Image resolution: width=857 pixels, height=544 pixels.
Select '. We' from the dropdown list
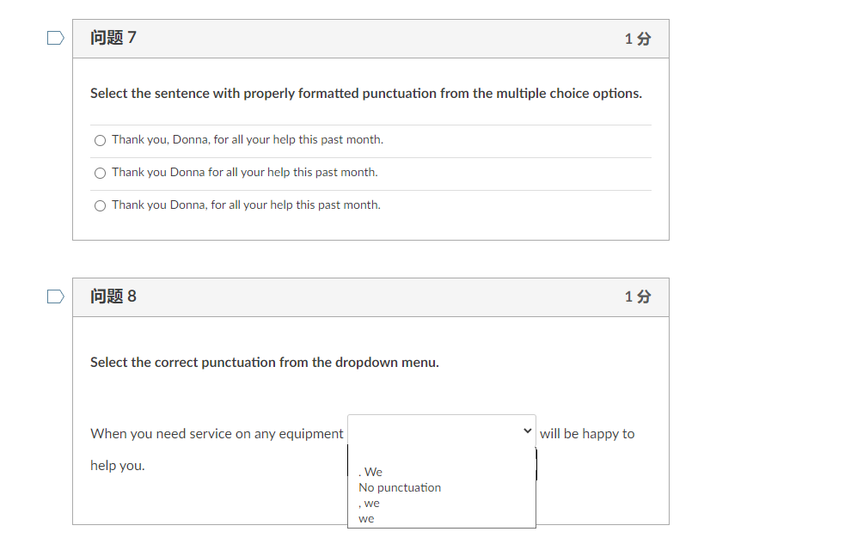point(370,471)
